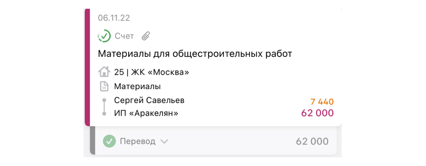Click the document icon beside Материалы
Image resolution: width=426 pixels, height=166 pixels.
tap(104, 87)
